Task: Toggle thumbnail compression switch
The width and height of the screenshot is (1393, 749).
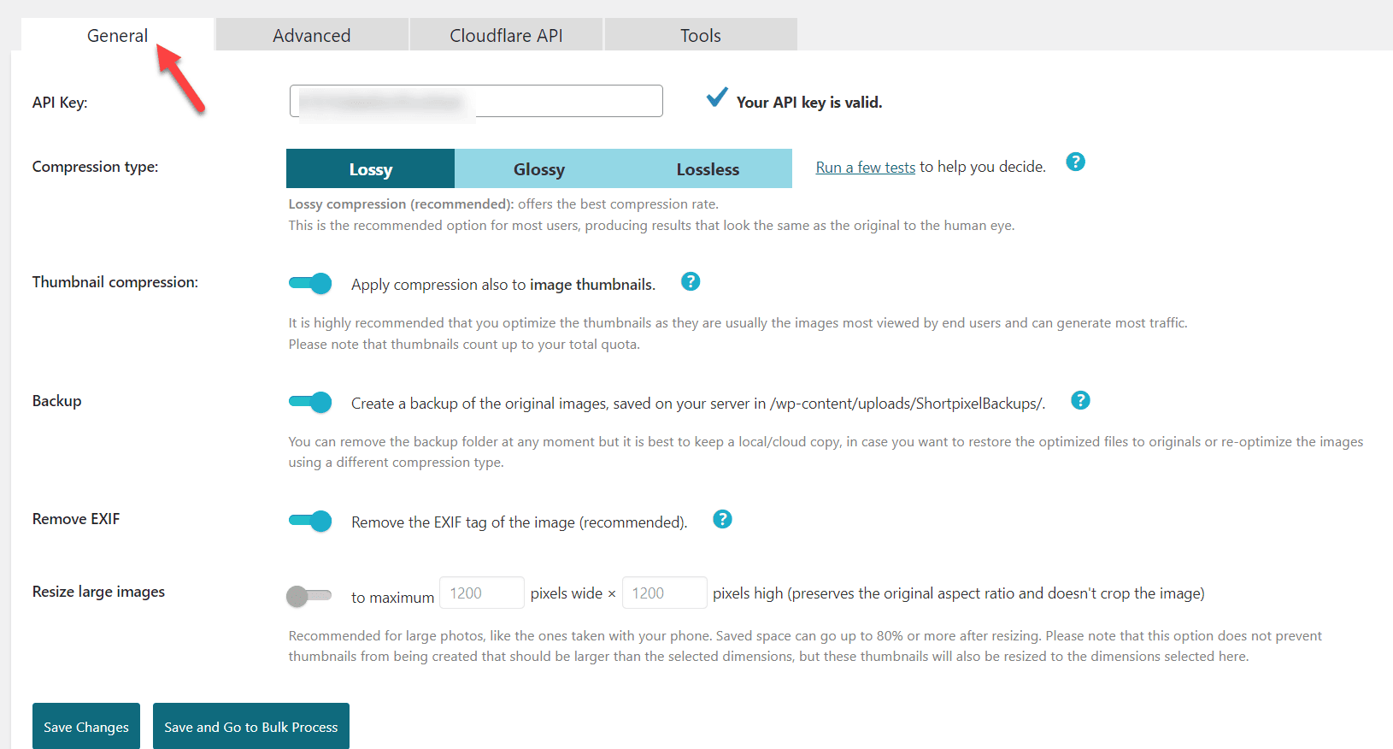Action: pos(310,283)
